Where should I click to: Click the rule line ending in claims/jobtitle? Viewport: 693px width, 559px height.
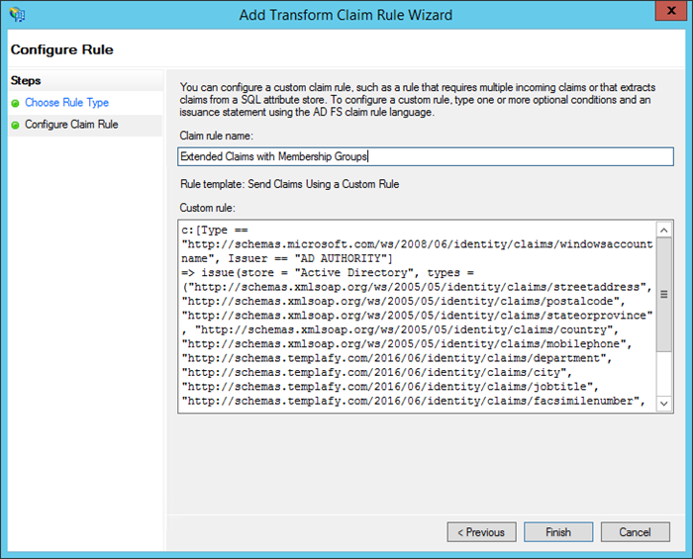(x=390, y=387)
